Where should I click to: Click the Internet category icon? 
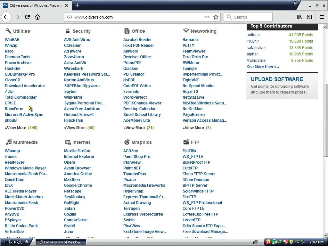tap(68, 142)
